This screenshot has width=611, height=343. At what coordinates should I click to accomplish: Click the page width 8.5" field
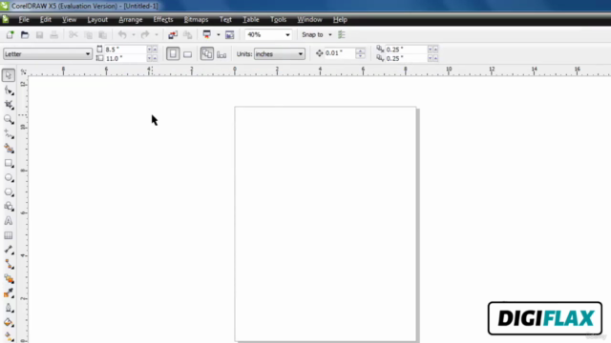(x=125, y=50)
